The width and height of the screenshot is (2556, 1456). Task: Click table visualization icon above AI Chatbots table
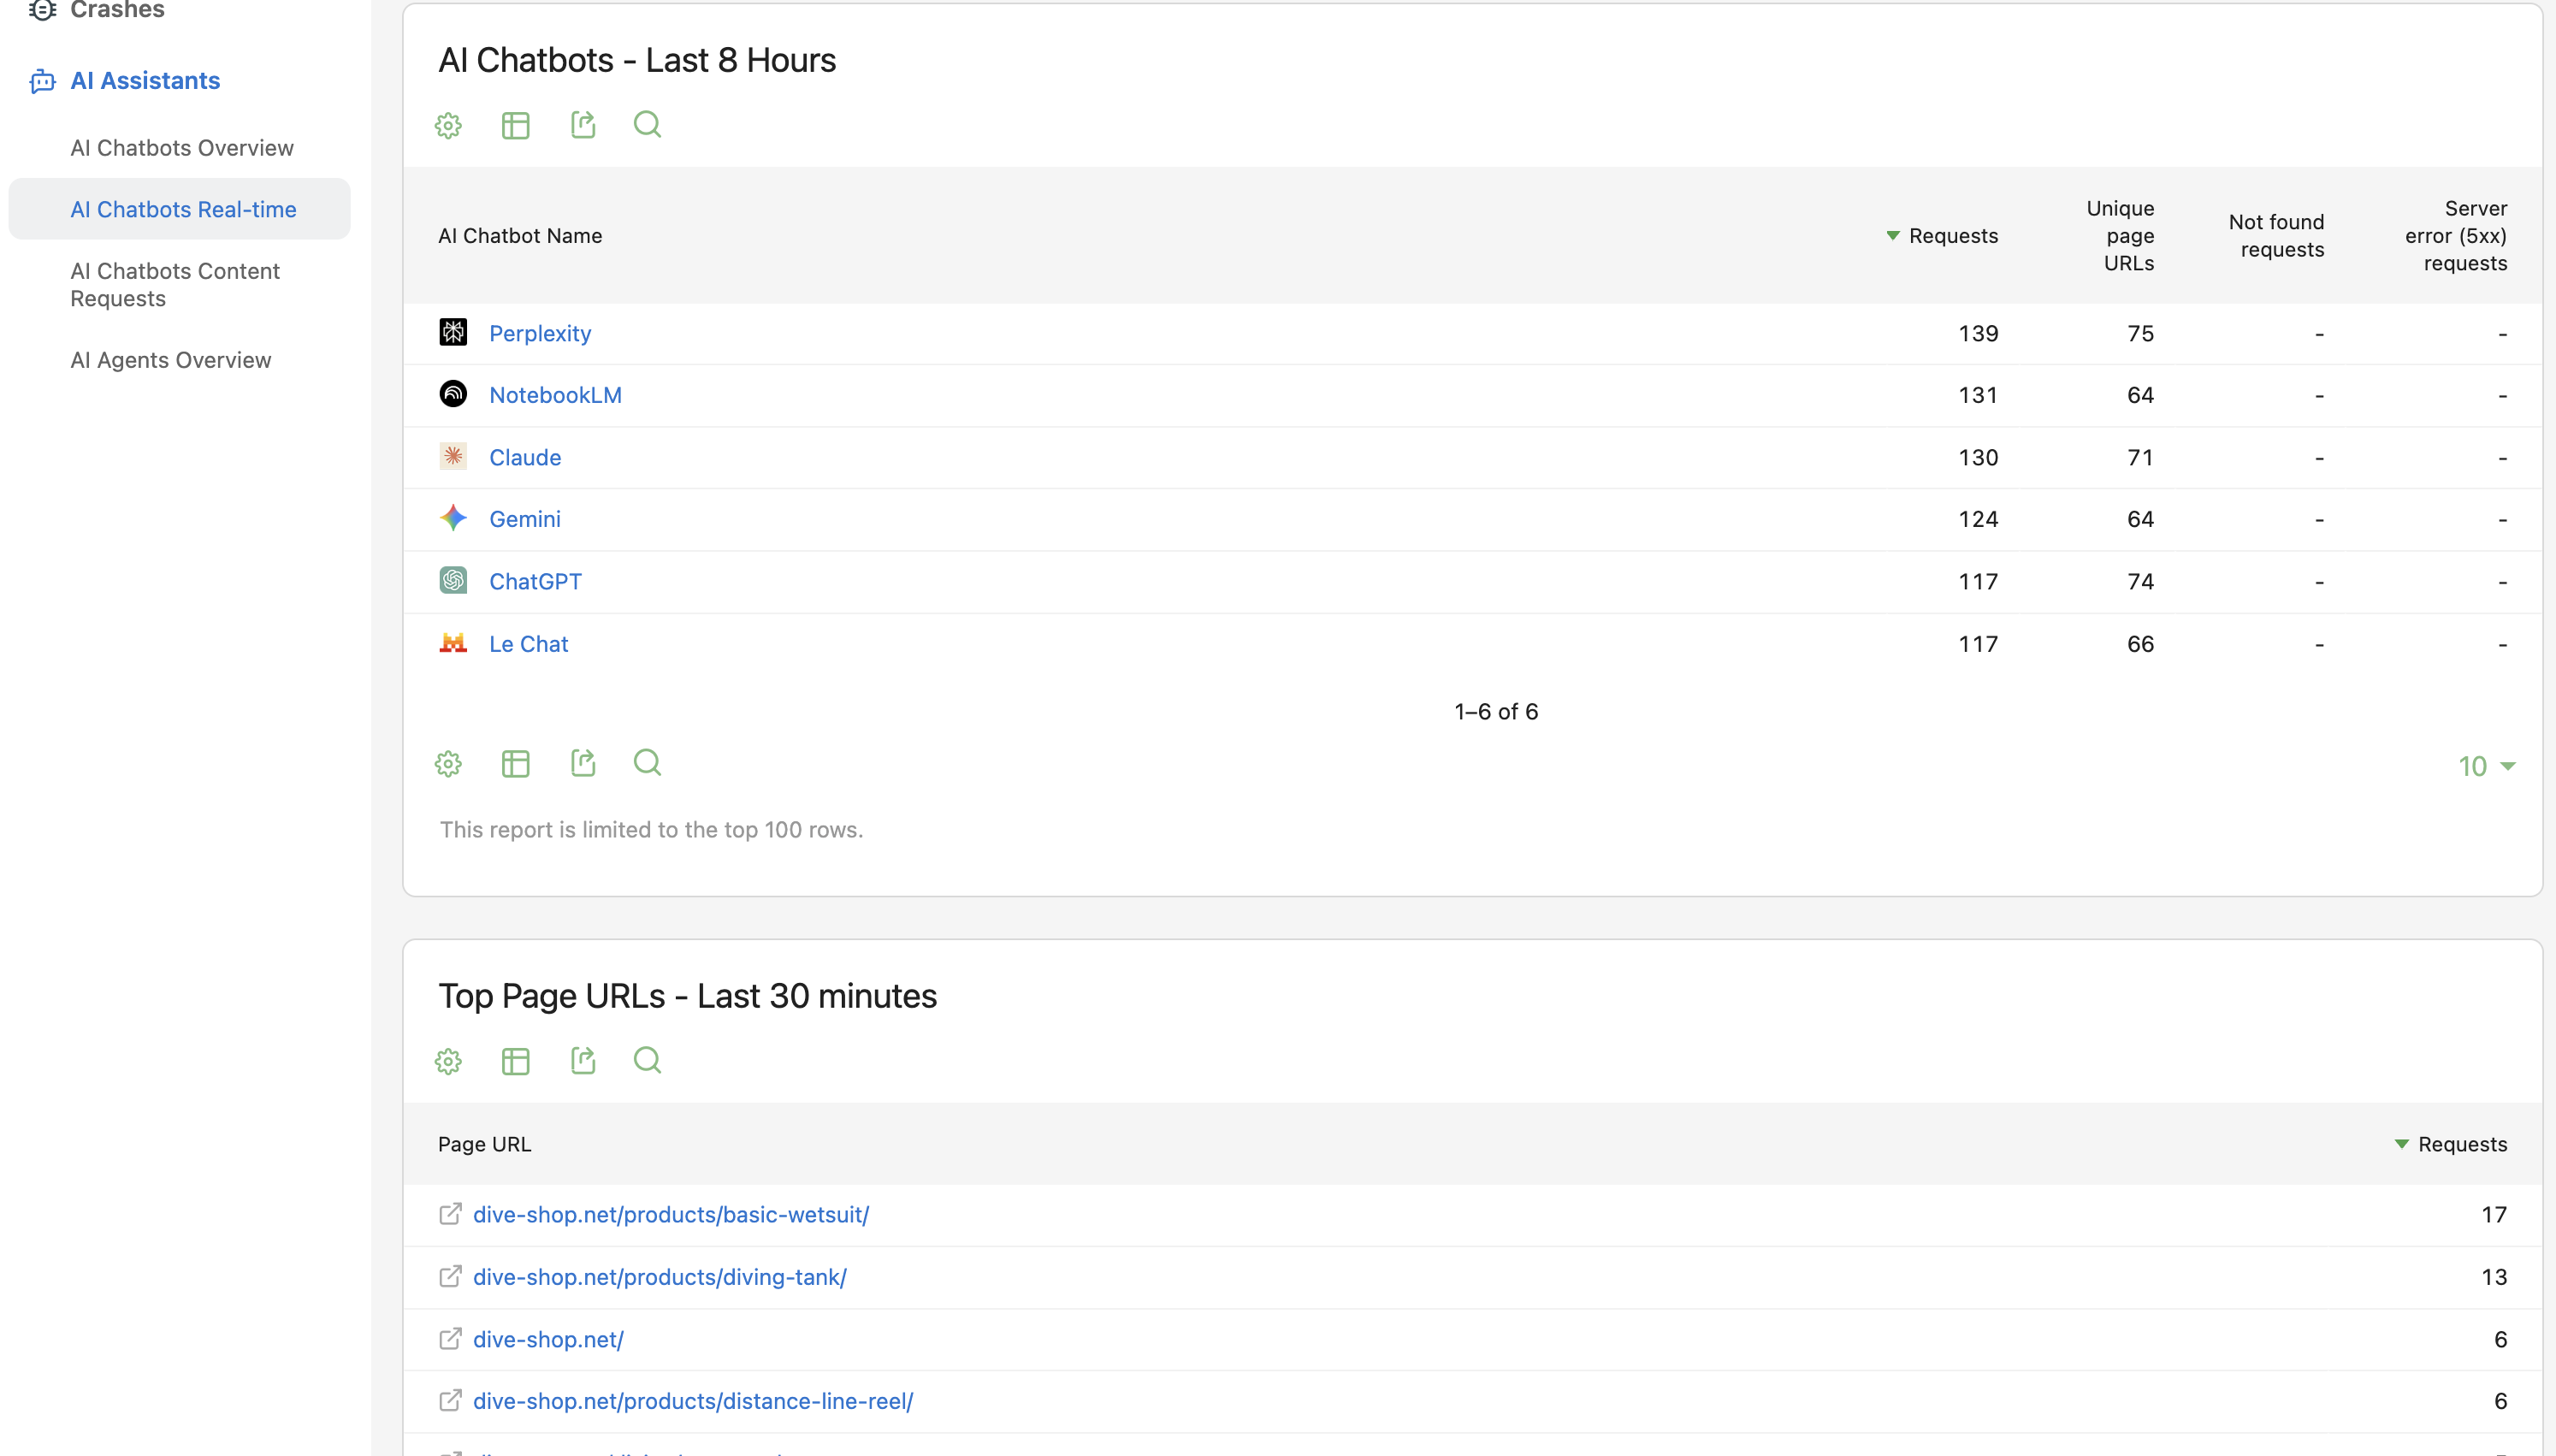[515, 125]
